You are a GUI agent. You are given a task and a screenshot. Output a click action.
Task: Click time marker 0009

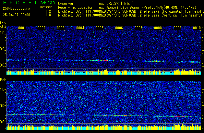pos(177,28)
